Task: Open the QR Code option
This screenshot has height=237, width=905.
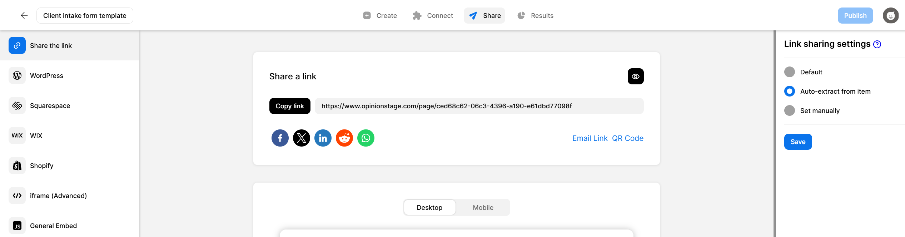Action: point(628,138)
